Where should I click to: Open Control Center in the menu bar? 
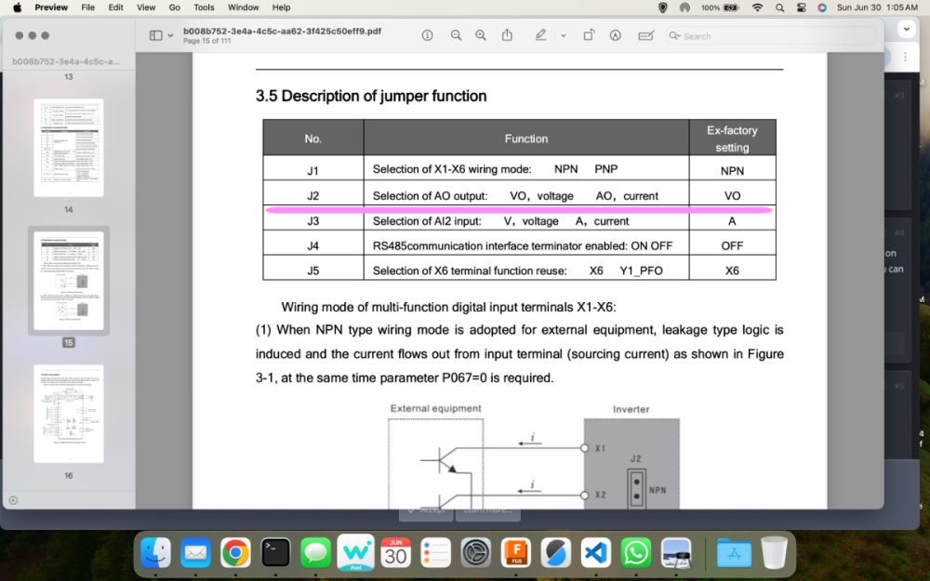(801, 7)
